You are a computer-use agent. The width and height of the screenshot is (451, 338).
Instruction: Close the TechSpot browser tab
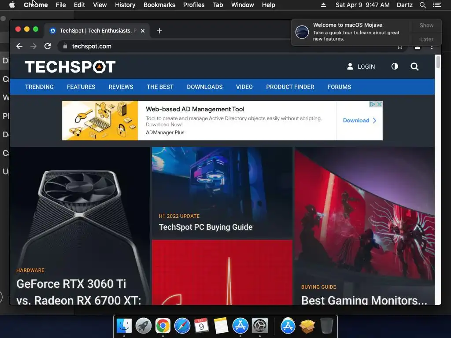[x=143, y=31]
